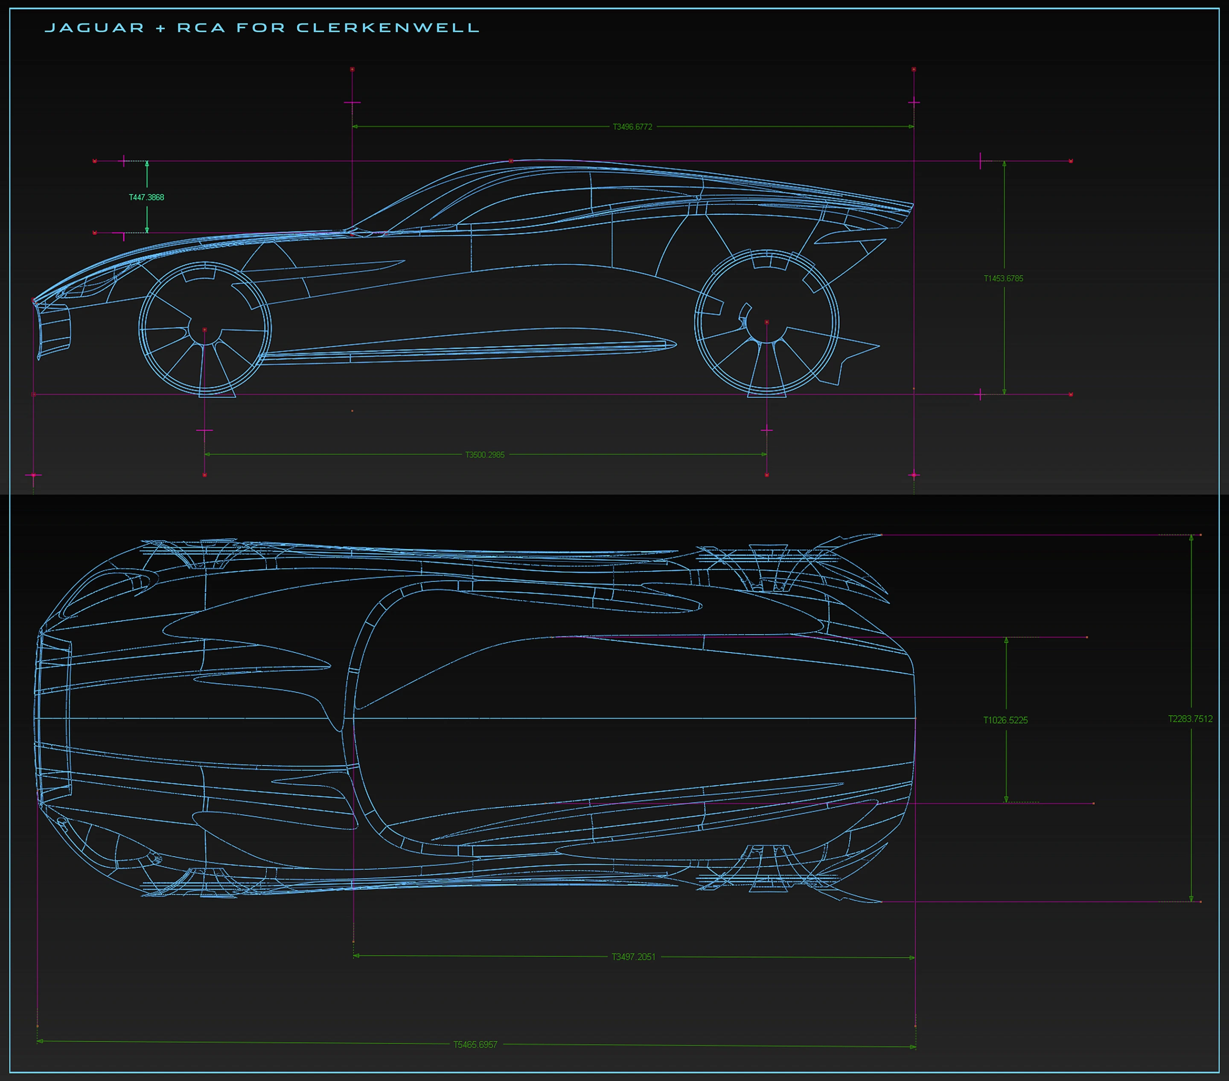Select the T3500.2985 wheelbase dimension label
The width and height of the screenshot is (1229, 1081).
click(485, 455)
